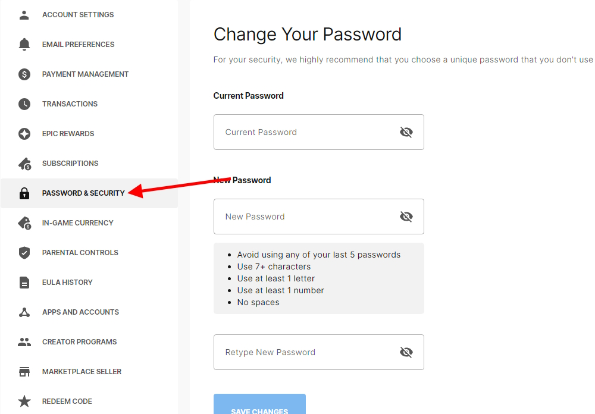Click the Password & Security padlock icon
595x414 pixels.
coord(24,193)
